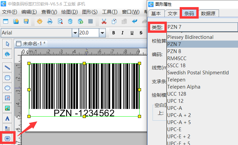
Task: Choose PZN 7 in the dropdown list
Action: click(x=202, y=44)
